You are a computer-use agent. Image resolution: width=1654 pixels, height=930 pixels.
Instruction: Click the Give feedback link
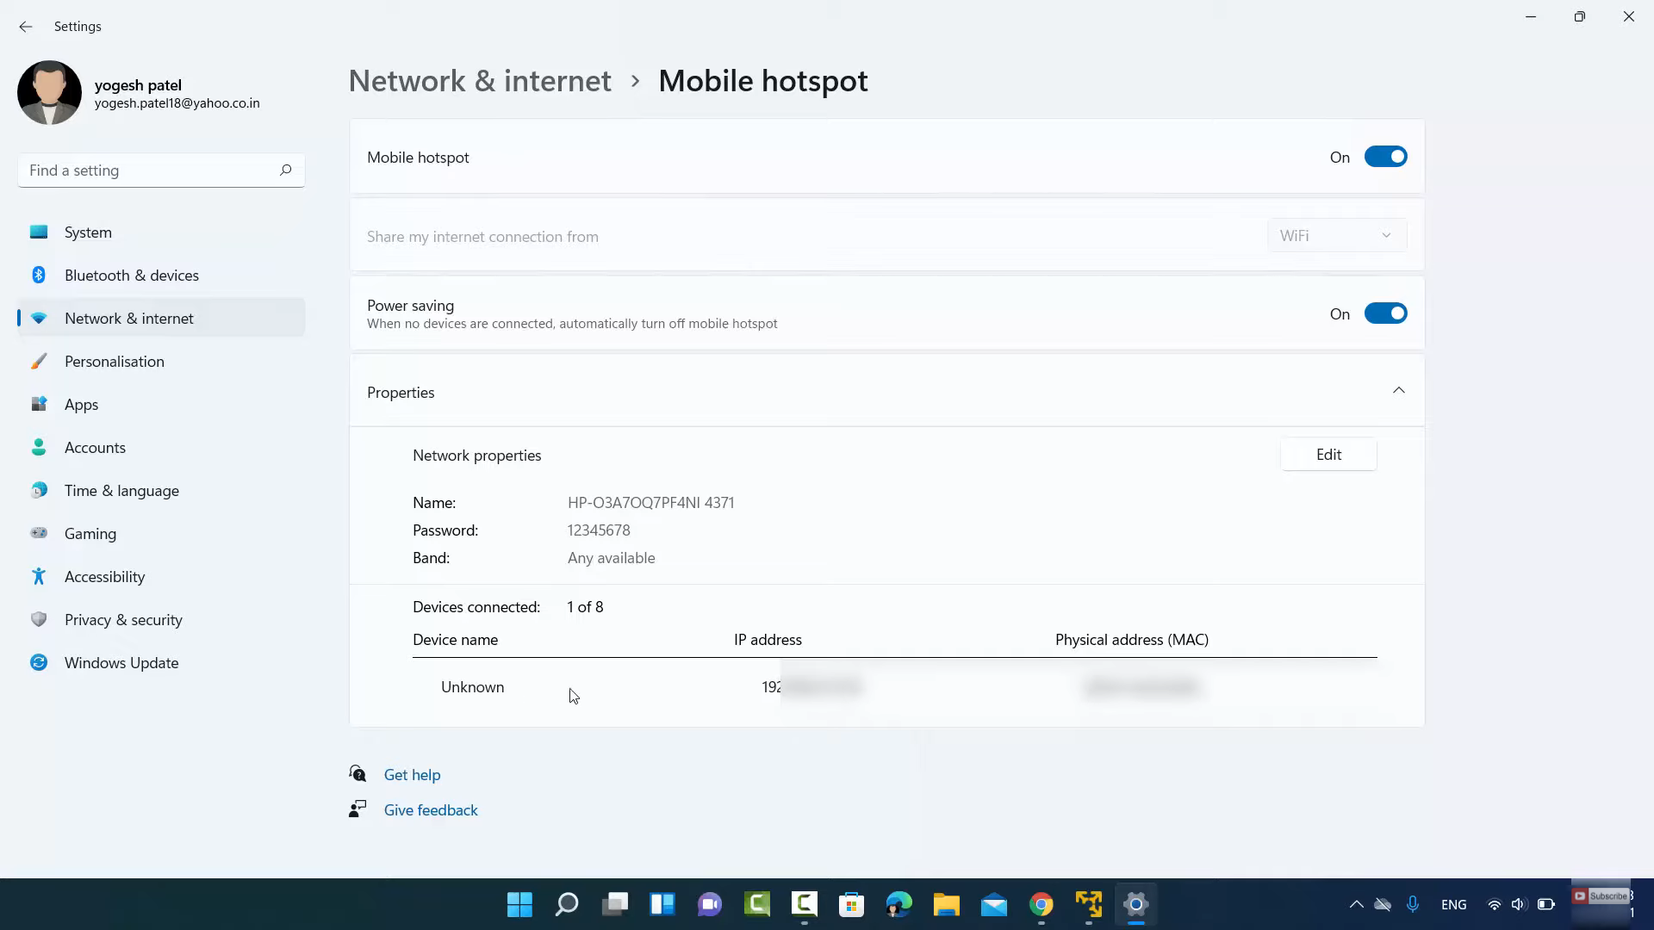pos(430,810)
